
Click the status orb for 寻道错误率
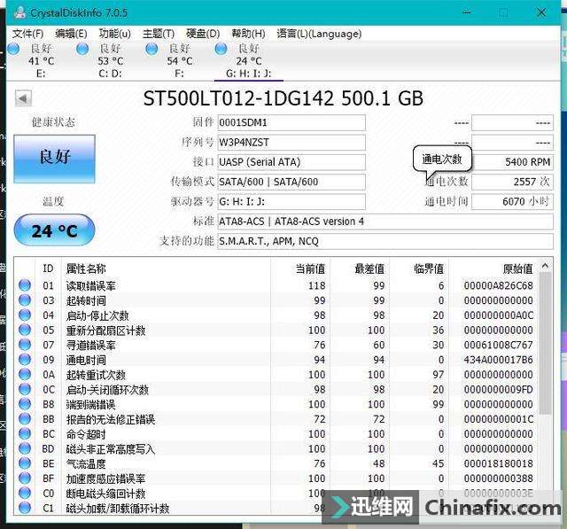[25, 345]
